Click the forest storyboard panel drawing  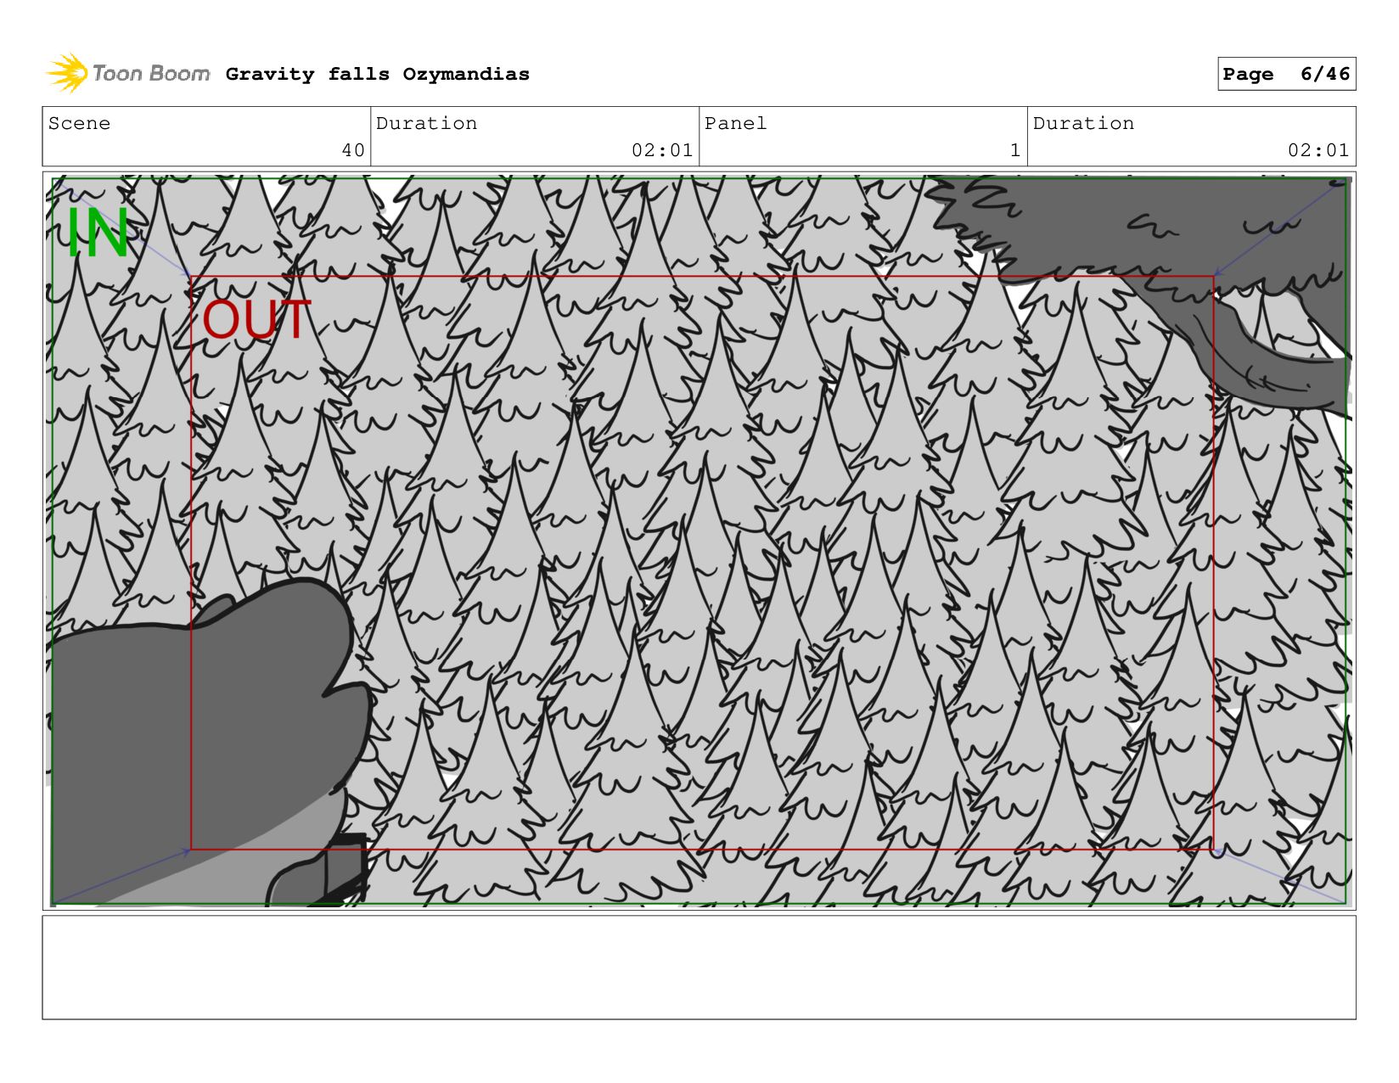click(699, 541)
